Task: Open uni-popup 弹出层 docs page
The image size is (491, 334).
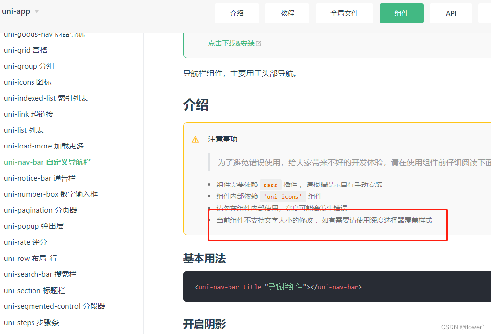Action: (x=33, y=226)
